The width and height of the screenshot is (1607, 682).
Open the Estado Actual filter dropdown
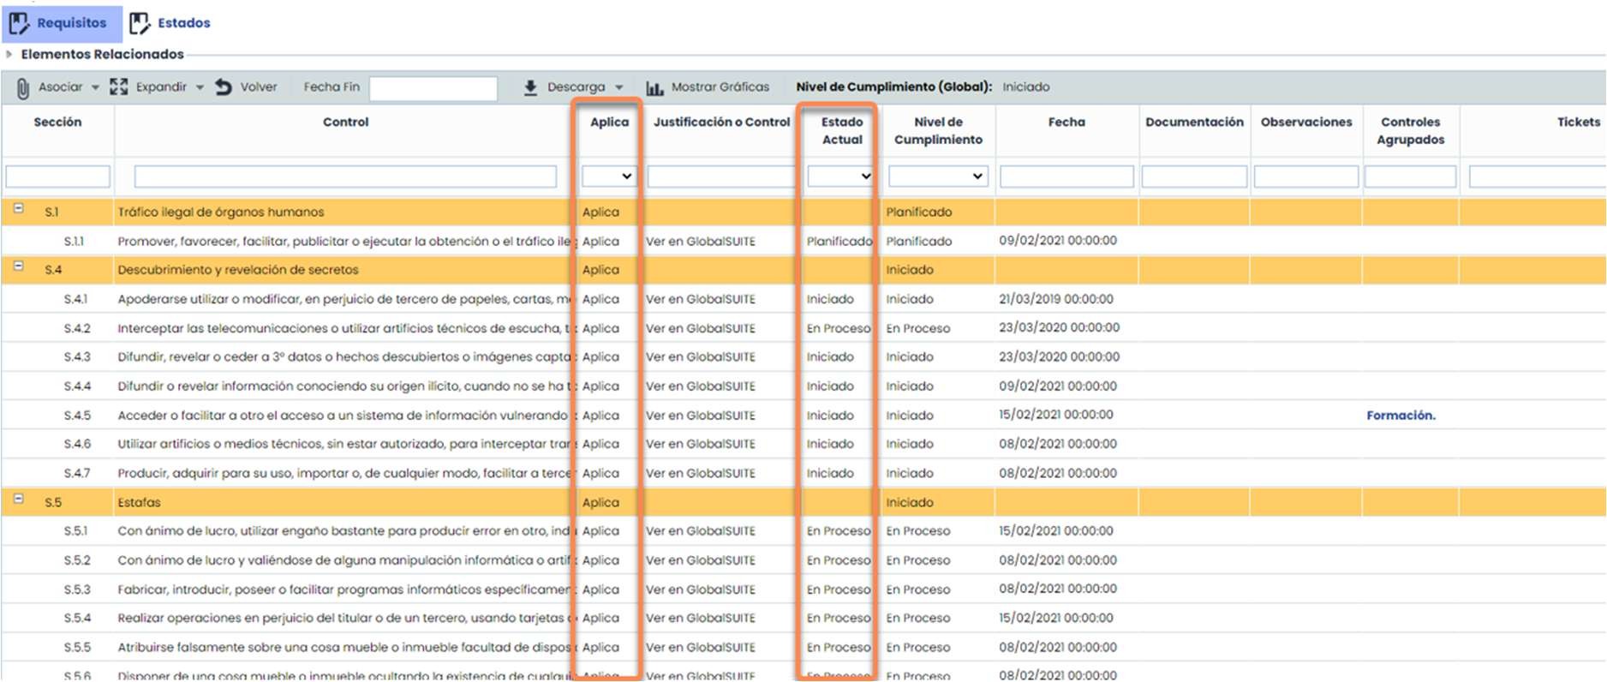[839, 176]
